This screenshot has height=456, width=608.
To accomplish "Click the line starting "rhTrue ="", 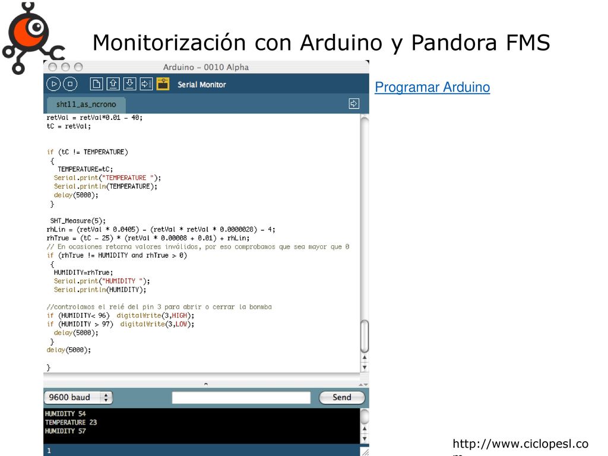I will click(x=148, y=238).
